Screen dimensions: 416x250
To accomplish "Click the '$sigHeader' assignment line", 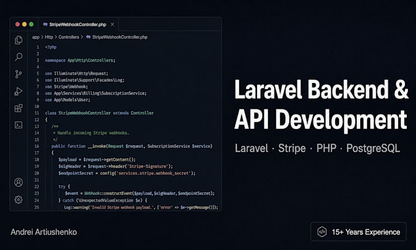I will click(116, 166).
